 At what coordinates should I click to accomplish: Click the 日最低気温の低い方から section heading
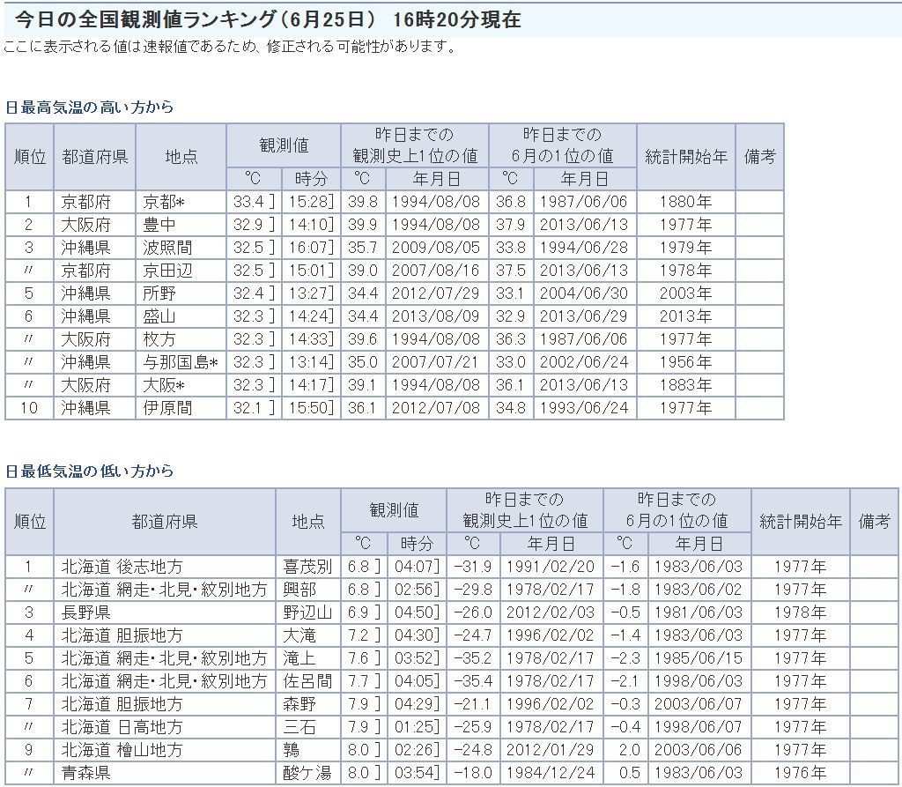click(89, 471)
